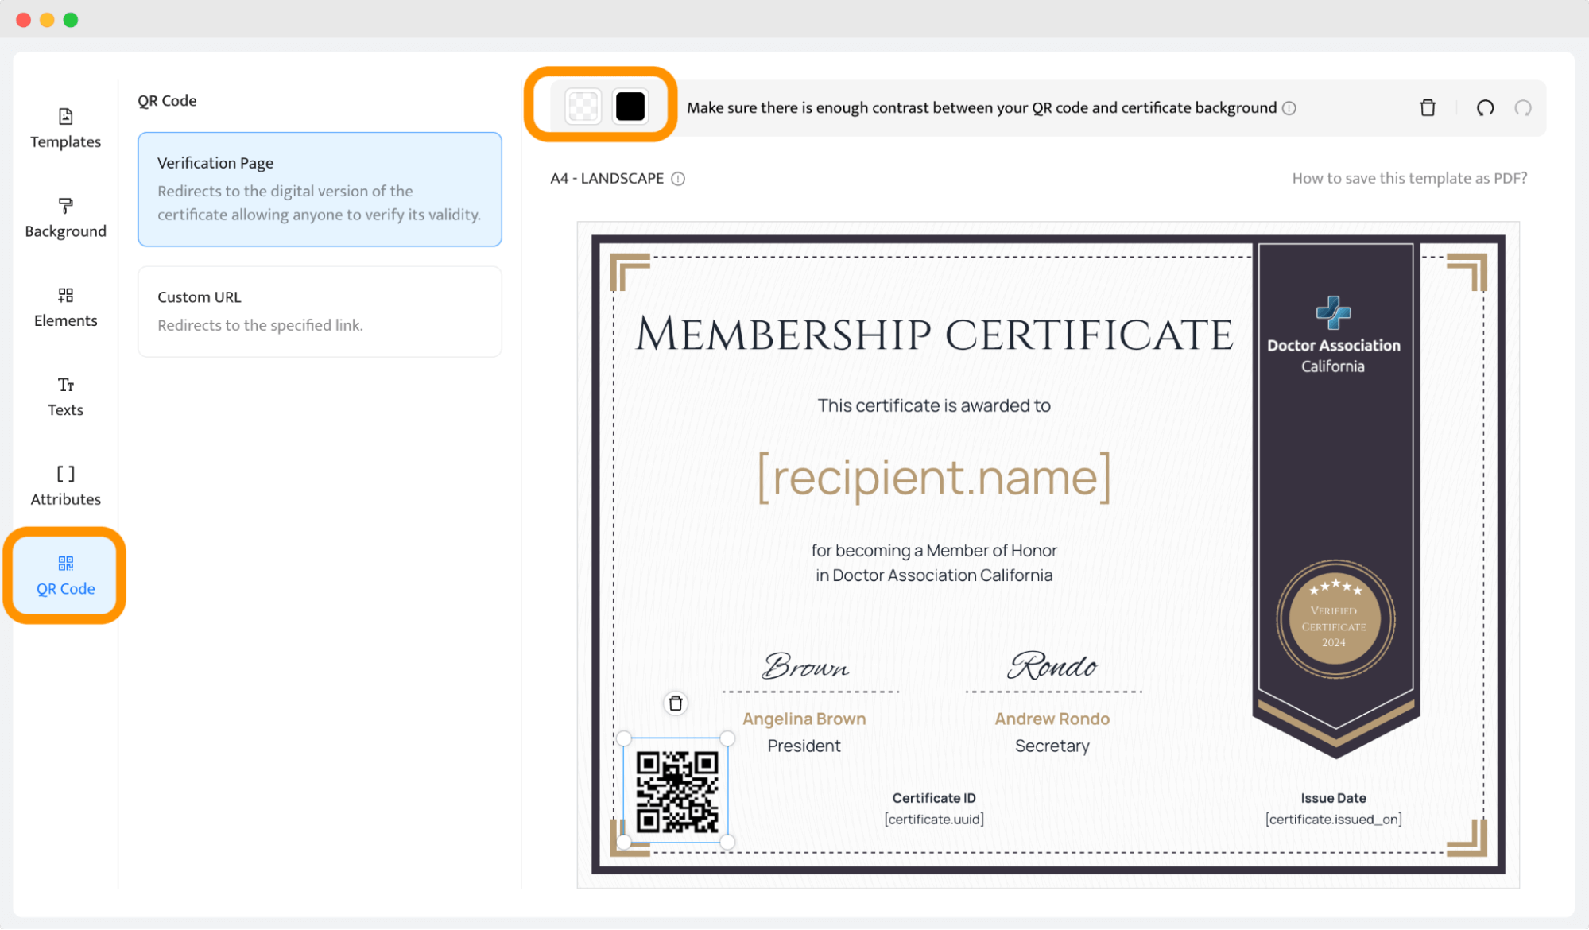
Task: Select the [certificate.issued_on] attribute
Action: (x=1333, y=820)
